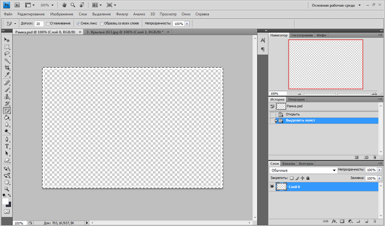Viewport: 385px width, 226px height.
Task: Create new document from current history state
Action: pos(357,157)
